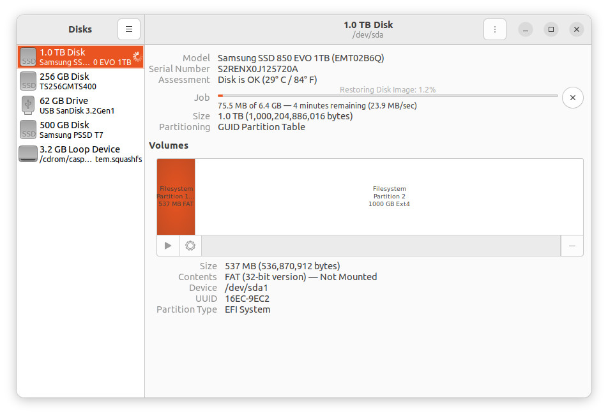Click the restore progress bar

pos(387,96)
